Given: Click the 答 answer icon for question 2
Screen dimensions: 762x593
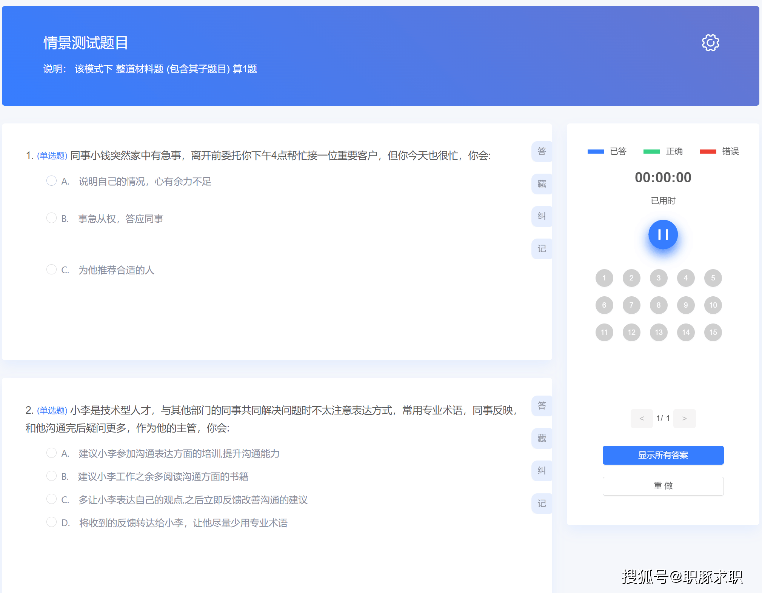Looking at the screenshot, I should [542, 406].
